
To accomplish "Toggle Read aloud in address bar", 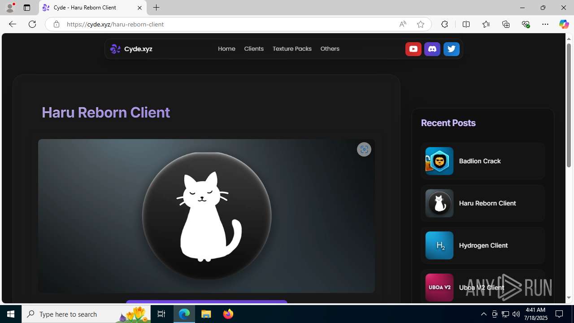I will coord(403,24).
